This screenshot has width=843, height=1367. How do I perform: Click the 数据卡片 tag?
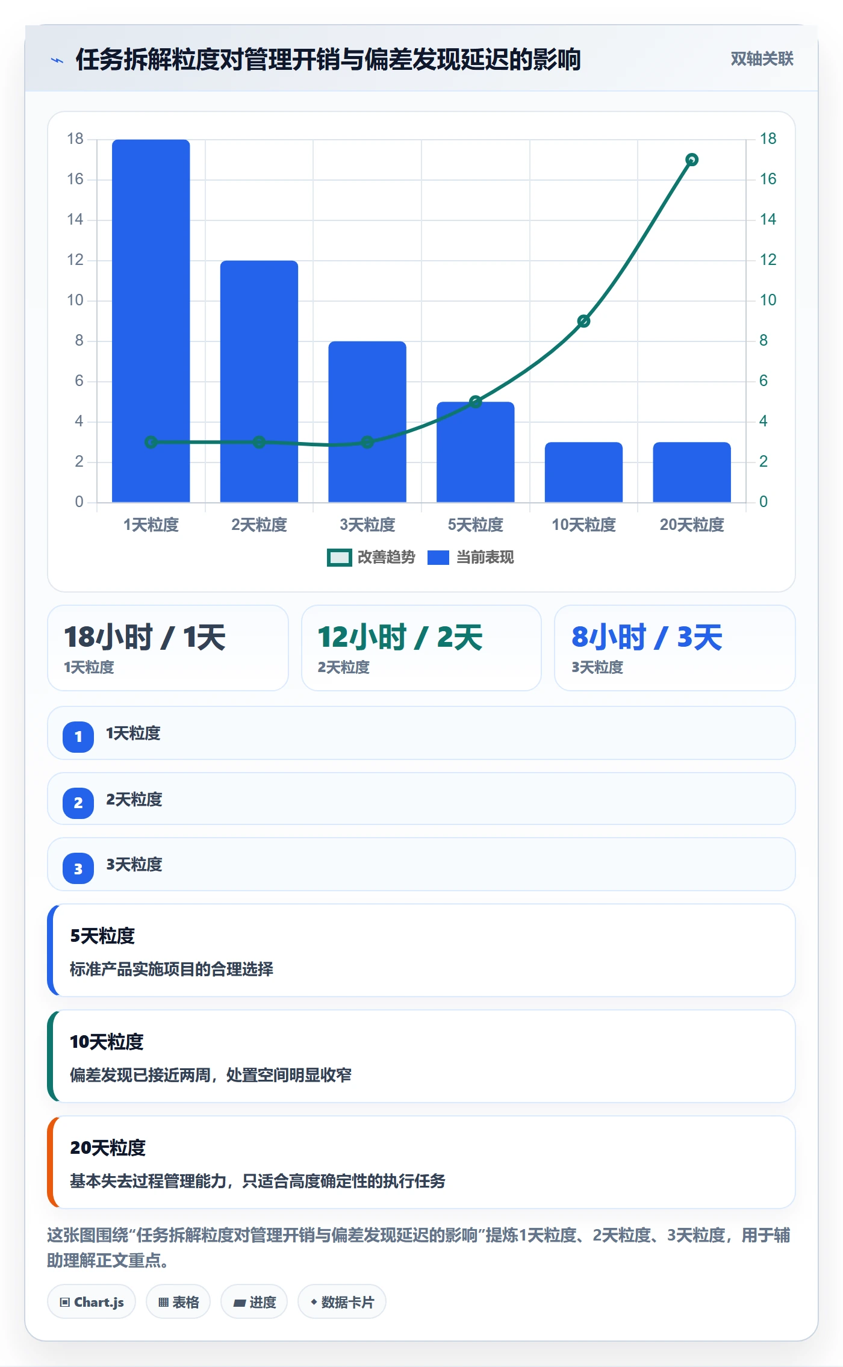(342, 1302)
